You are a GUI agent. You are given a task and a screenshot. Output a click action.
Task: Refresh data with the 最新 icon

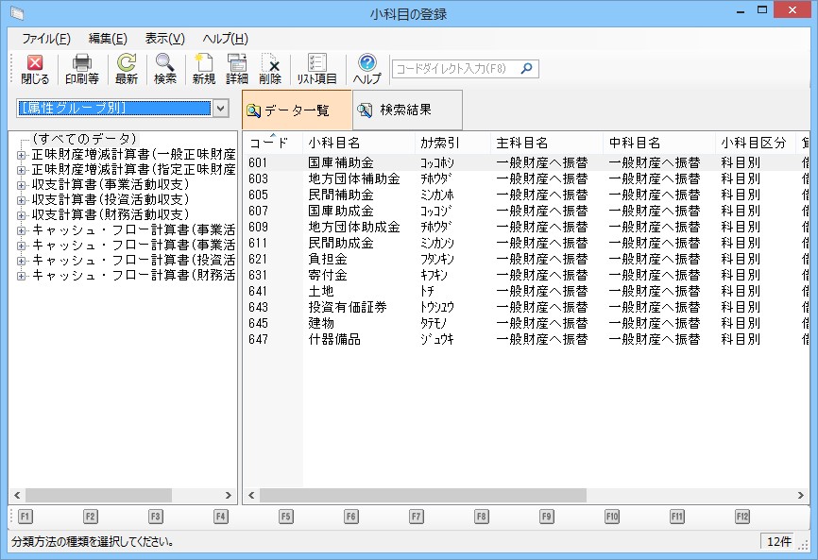point(127,69)
